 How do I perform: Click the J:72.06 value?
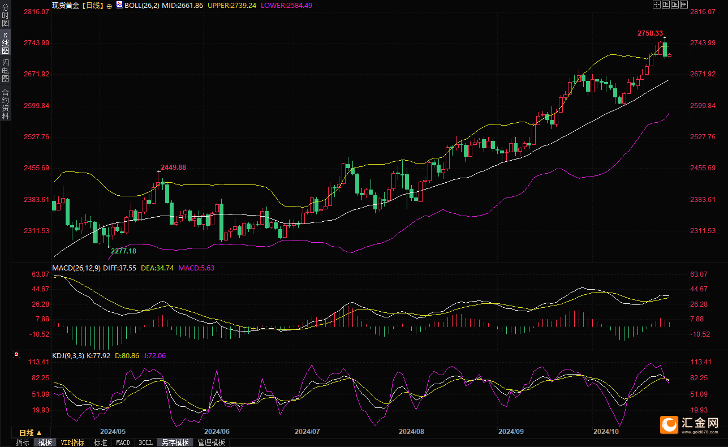click(x=155, y=356)
